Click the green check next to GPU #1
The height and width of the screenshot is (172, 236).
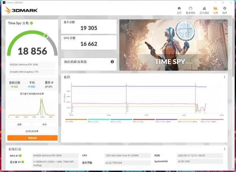click(20, 156)
